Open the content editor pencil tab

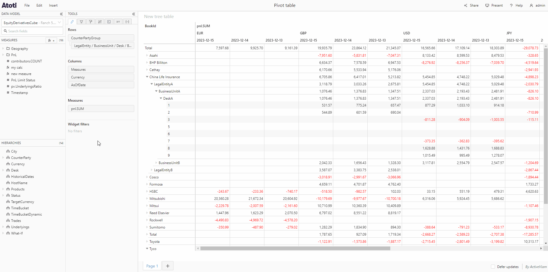pyautogui.click(x=72, y=21)
